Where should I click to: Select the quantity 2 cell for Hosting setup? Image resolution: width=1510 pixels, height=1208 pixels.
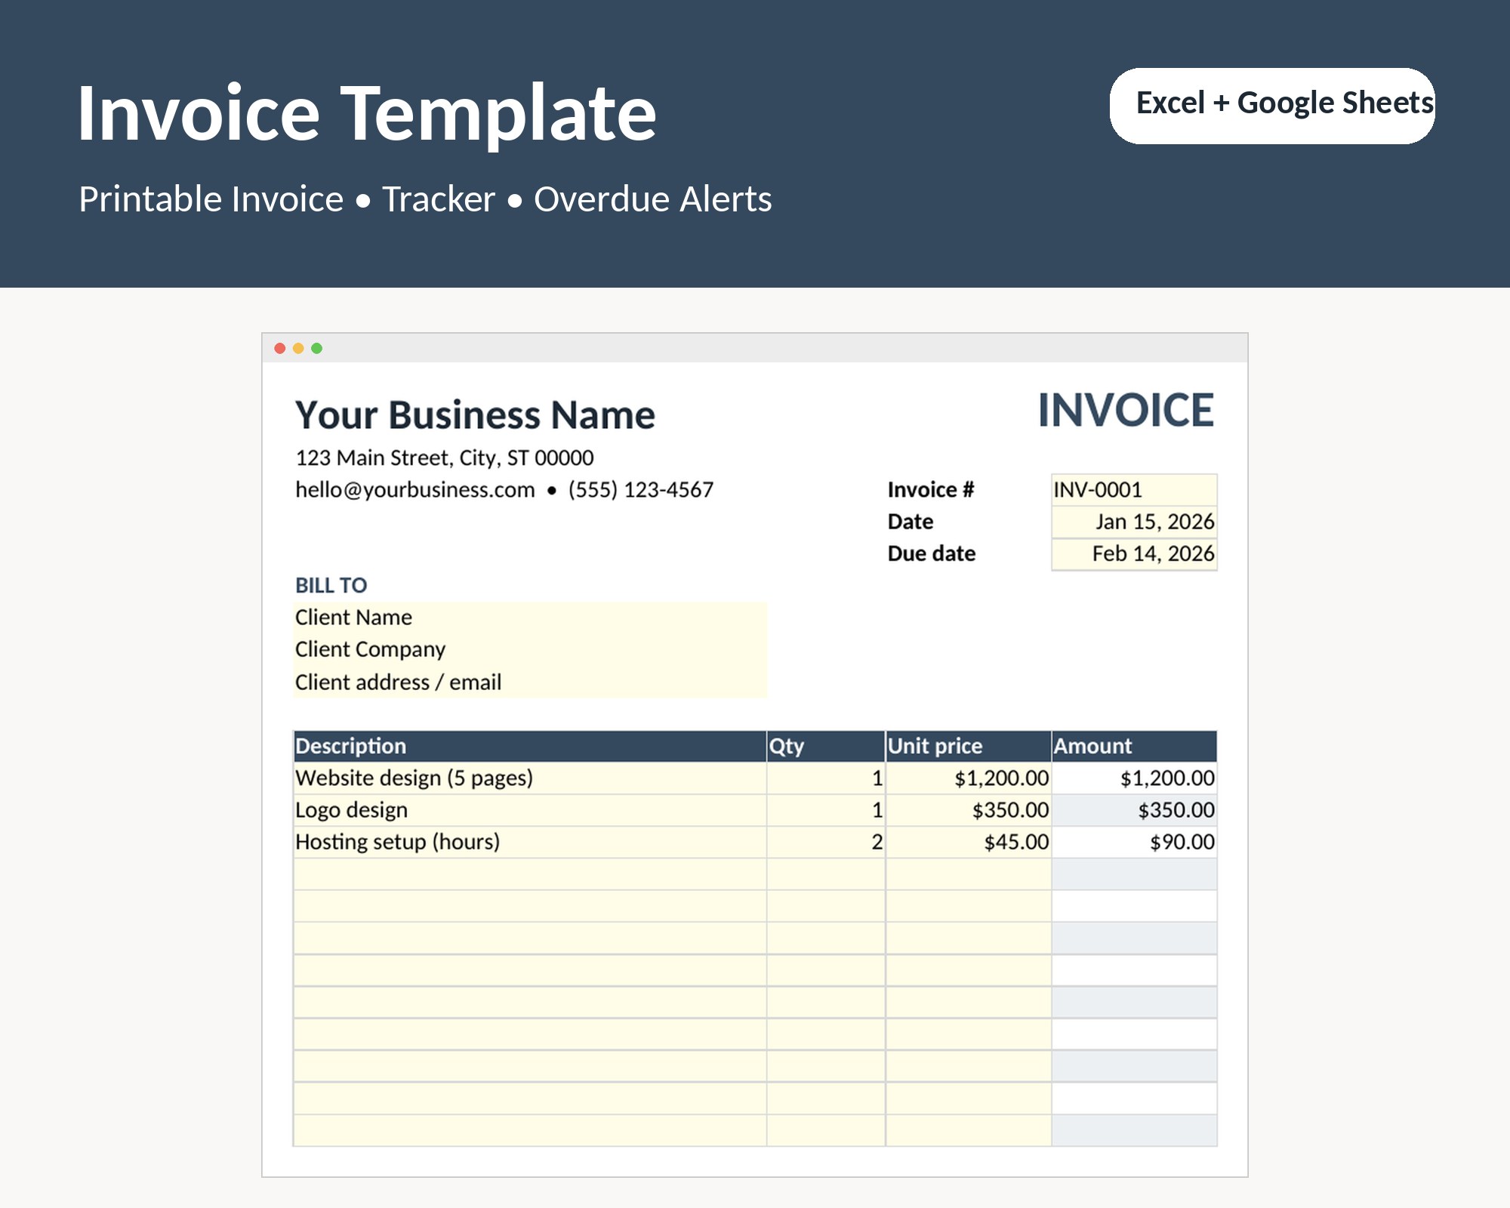pyautogui.click(x=826, y=842)
